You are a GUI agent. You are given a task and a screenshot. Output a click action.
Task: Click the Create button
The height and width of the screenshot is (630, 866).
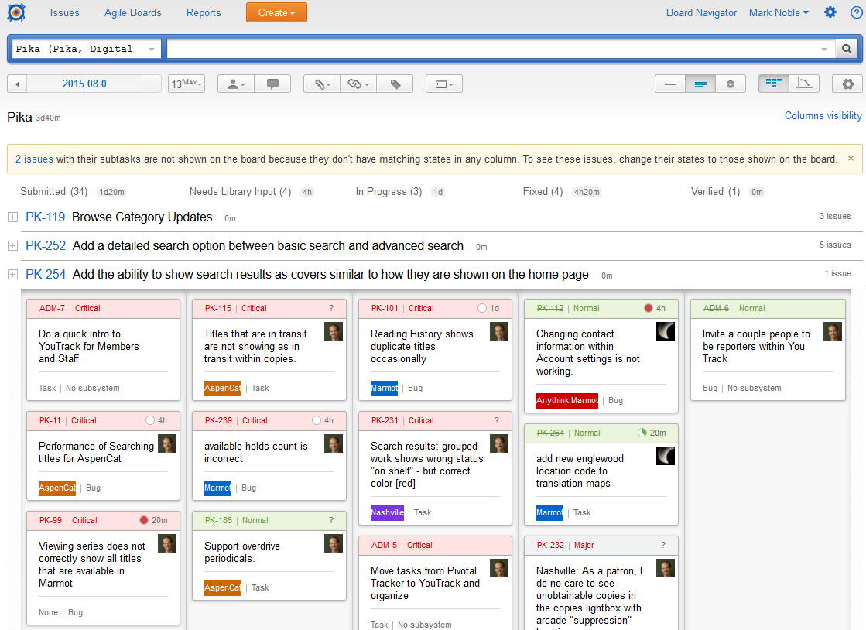[x=276, y=12]
